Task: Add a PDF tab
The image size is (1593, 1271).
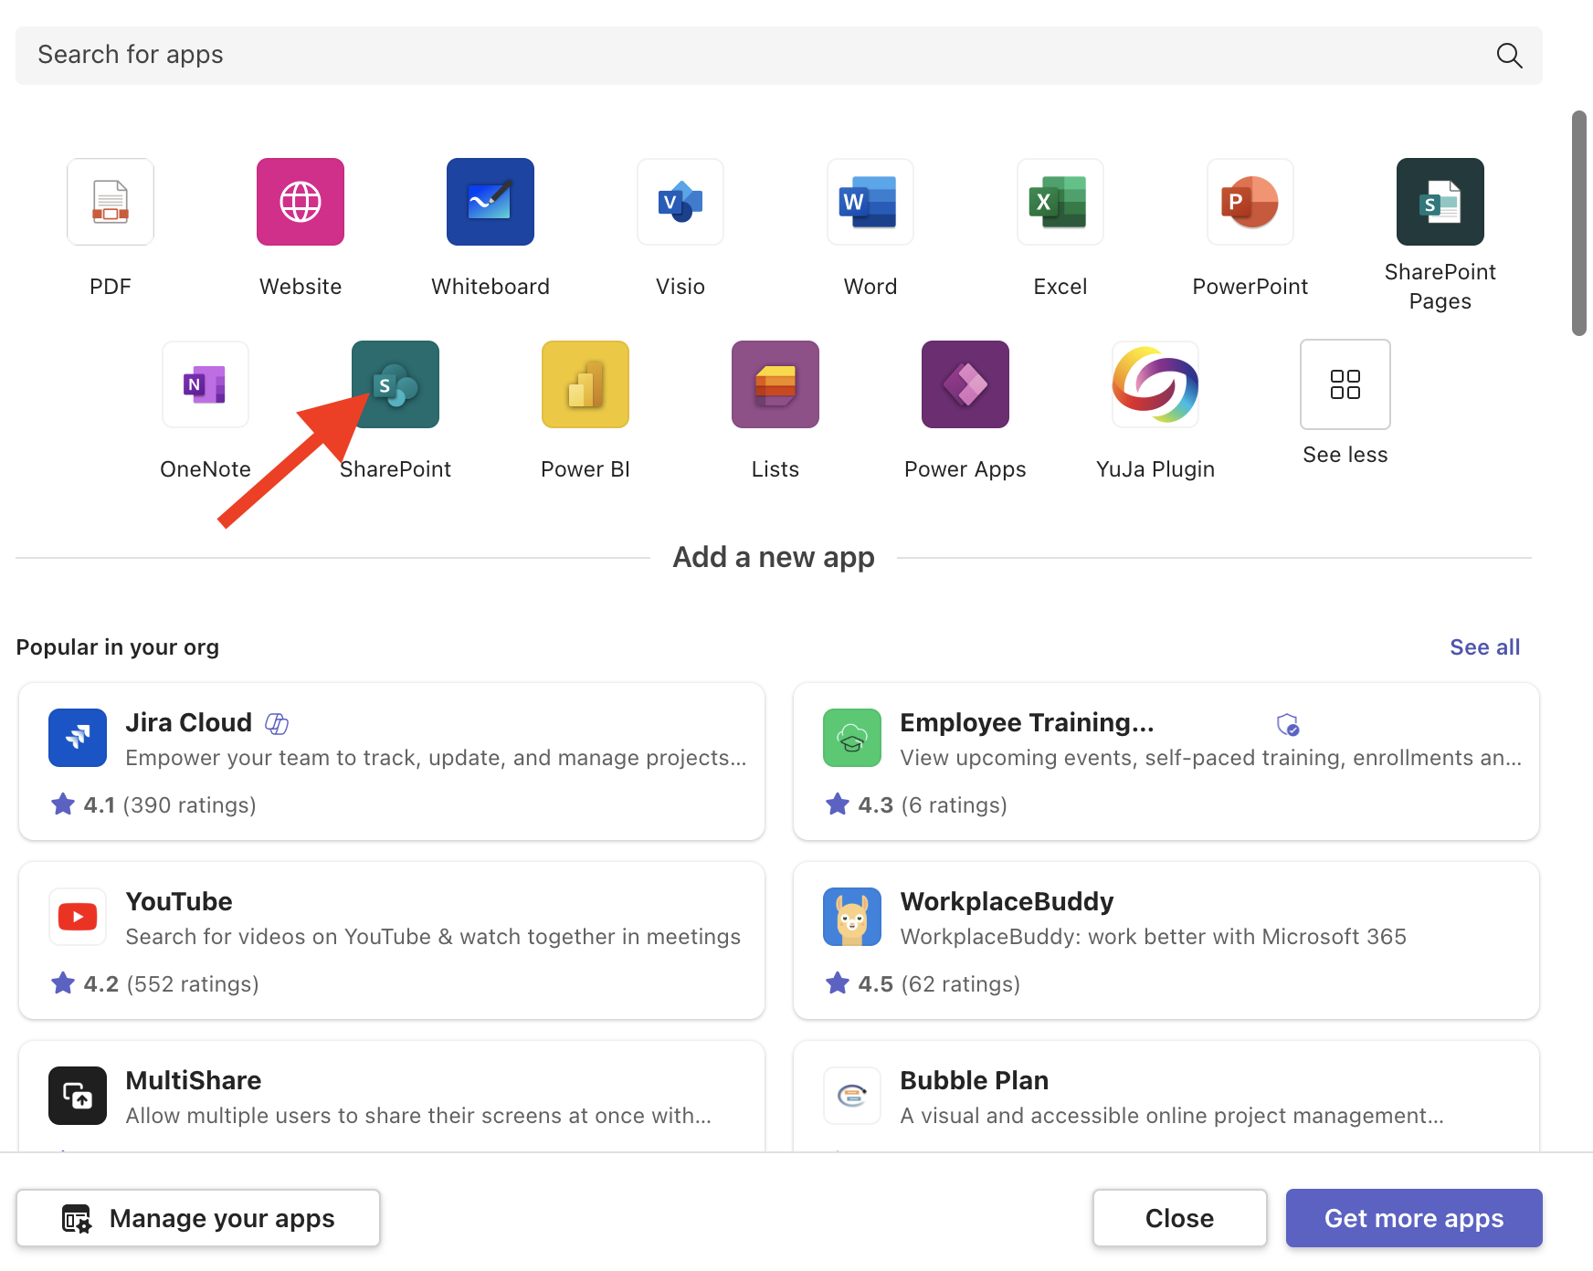Action: pos(110,202)
